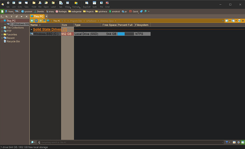Image resolution: width=245 pixels, height=149 pixels.
Task: Toggle Exp/Coll expand collapse button
Action: tap(87, 4)
